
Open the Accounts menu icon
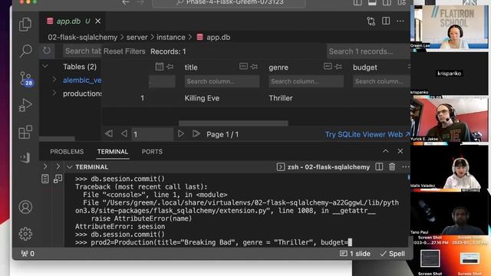point(25,207)
